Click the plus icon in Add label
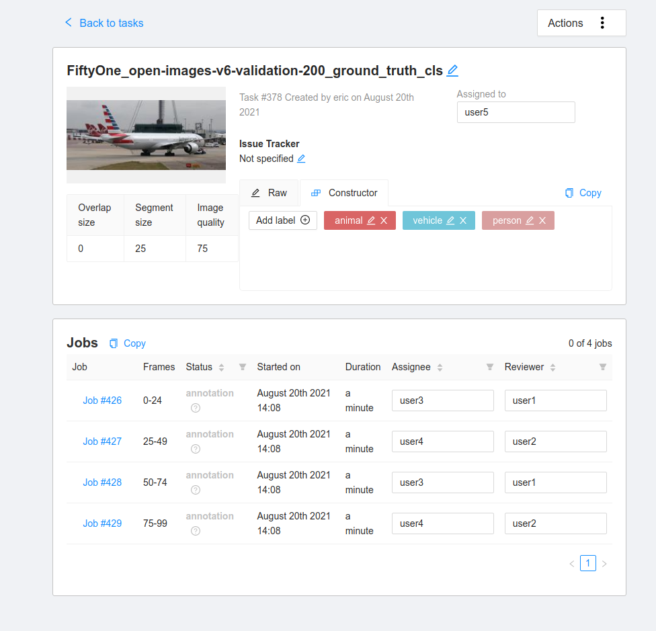Screen dimensions: 656x631 [305, 220]
